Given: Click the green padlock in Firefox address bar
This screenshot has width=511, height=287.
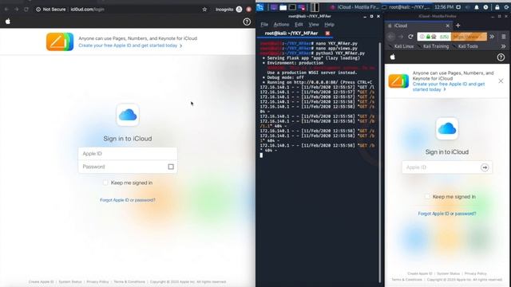Looking at the screenshot, I should (x=428, y=37).
